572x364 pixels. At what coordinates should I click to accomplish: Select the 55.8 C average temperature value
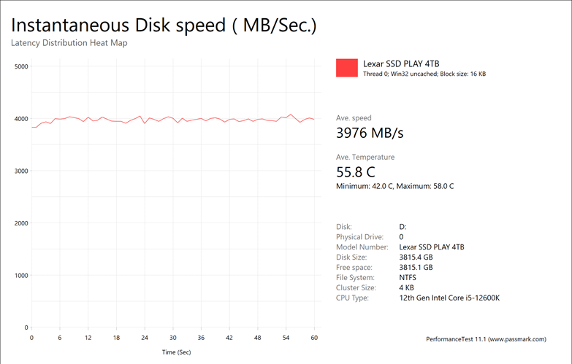pyautogui.click(x=355, y=173)
